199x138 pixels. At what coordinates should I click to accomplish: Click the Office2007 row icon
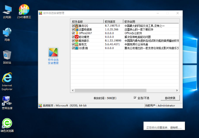(x=77, y=33)
